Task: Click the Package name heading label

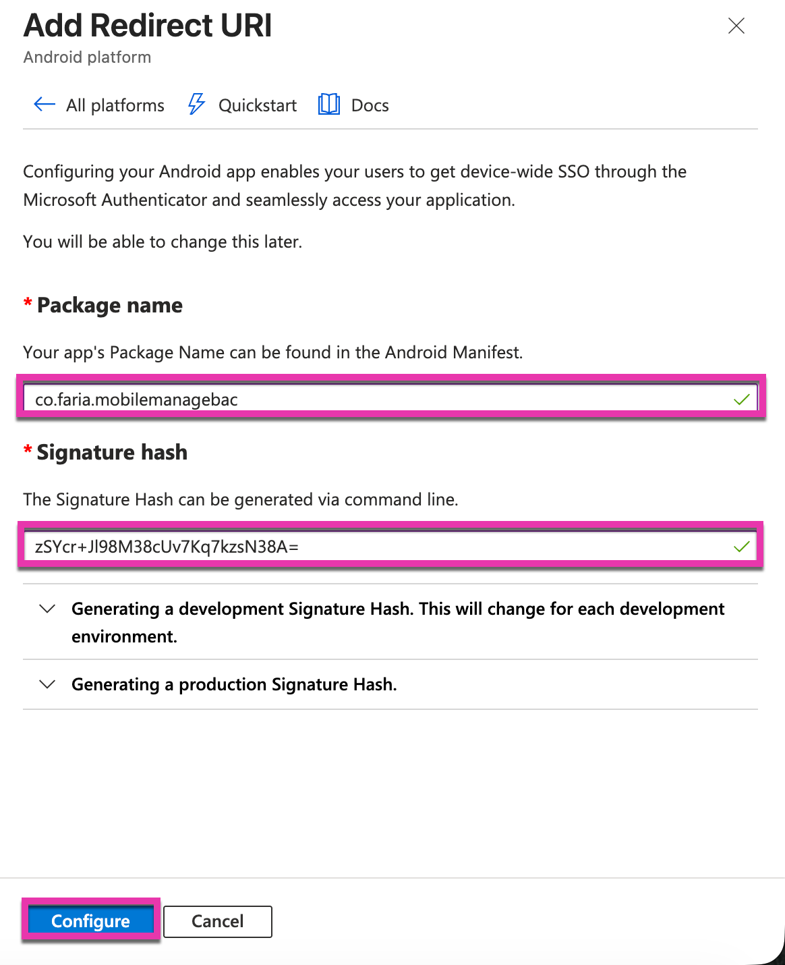Action: 110,305
